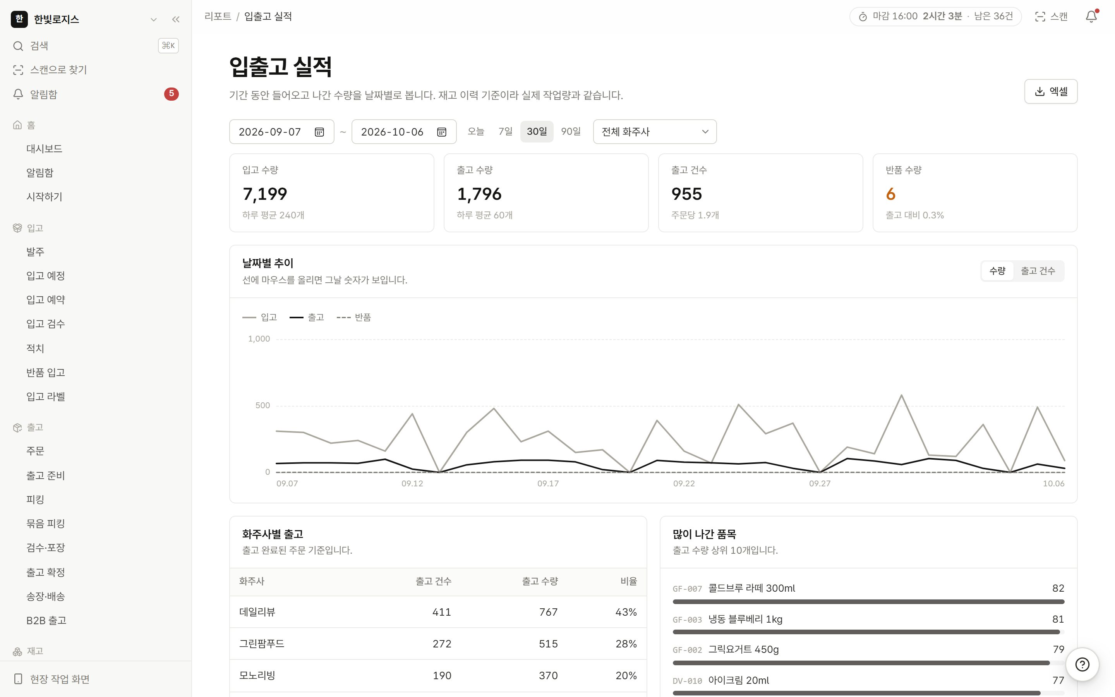This screenshot has width=1115, height=697.
Task: Click the 리포트 breadcrumb link
Action: (218, 17)
